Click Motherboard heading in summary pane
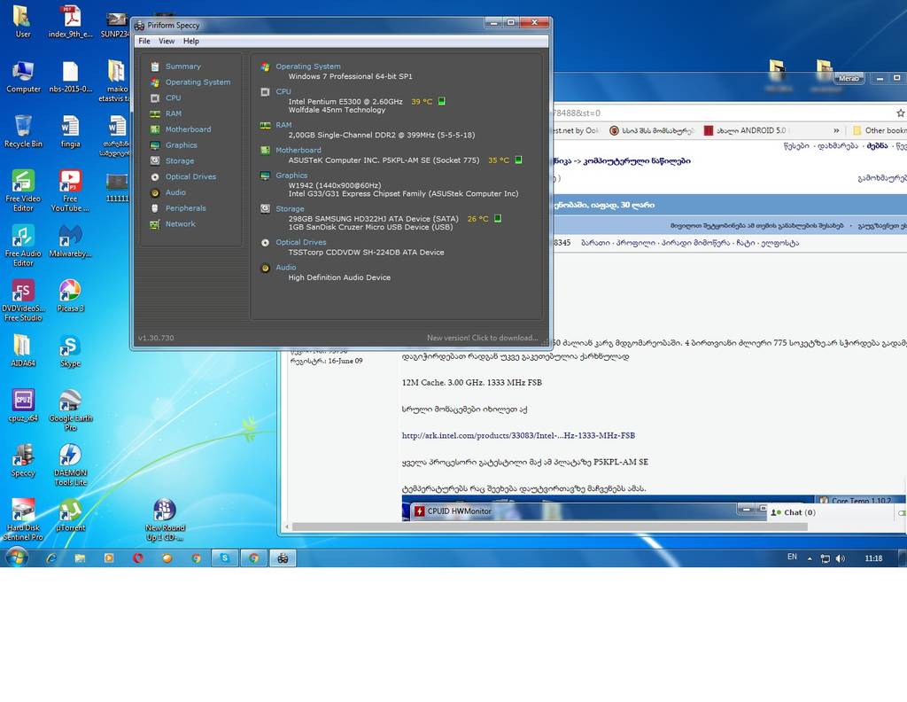907x702 pixels. [298, 150]
